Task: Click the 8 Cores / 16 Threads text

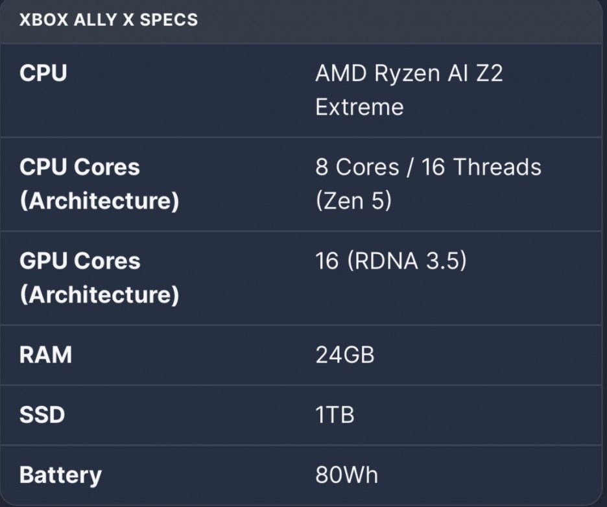Action: tap(428, 167)
